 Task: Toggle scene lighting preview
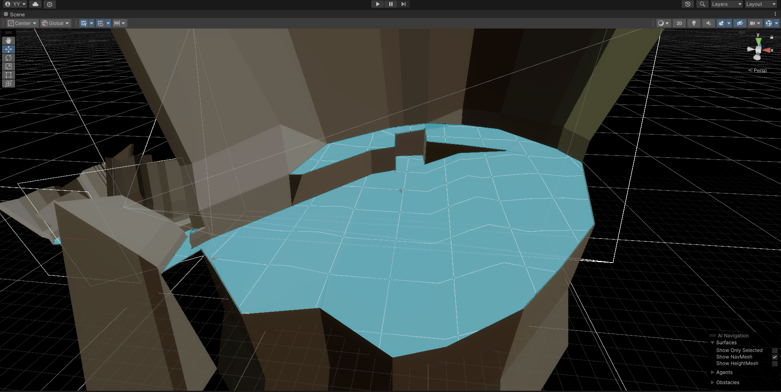click(694, 23)
